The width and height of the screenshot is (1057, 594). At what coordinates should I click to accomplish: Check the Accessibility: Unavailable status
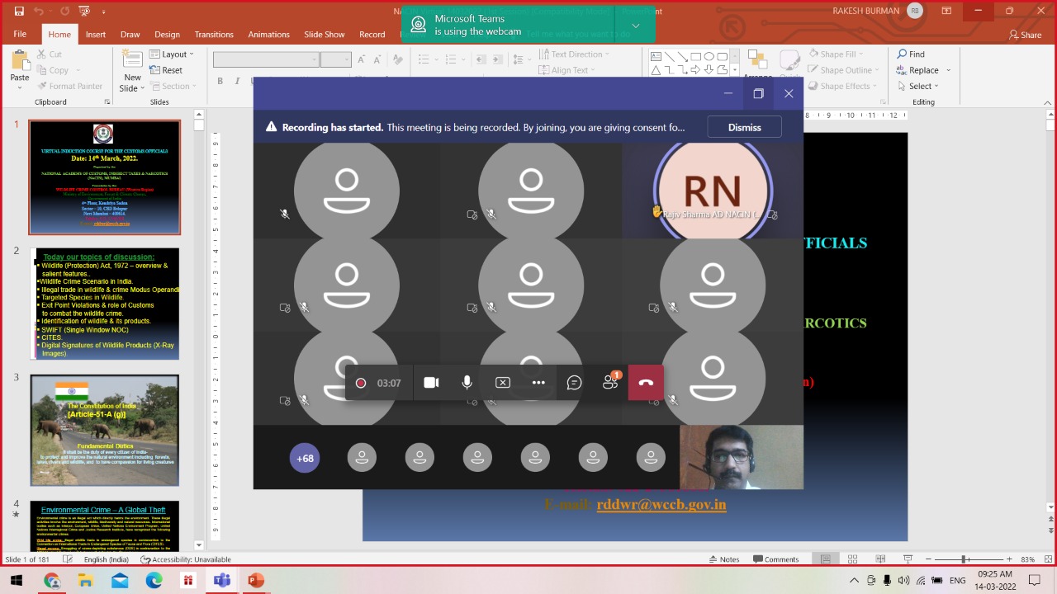pyautogui.click(x=186, y=559)
